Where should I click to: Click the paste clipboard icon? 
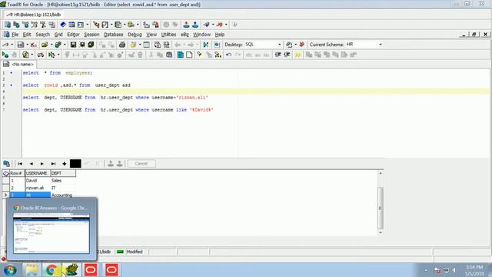coord(169,55)
